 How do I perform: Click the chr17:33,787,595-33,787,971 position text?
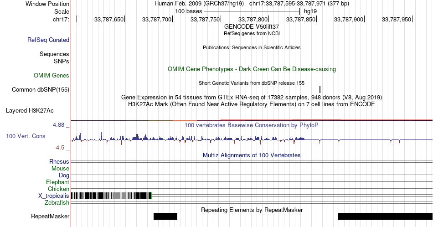299,4
